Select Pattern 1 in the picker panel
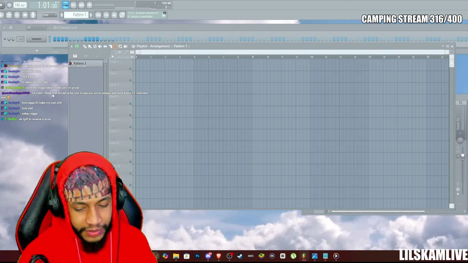 [x=87, y=64]
